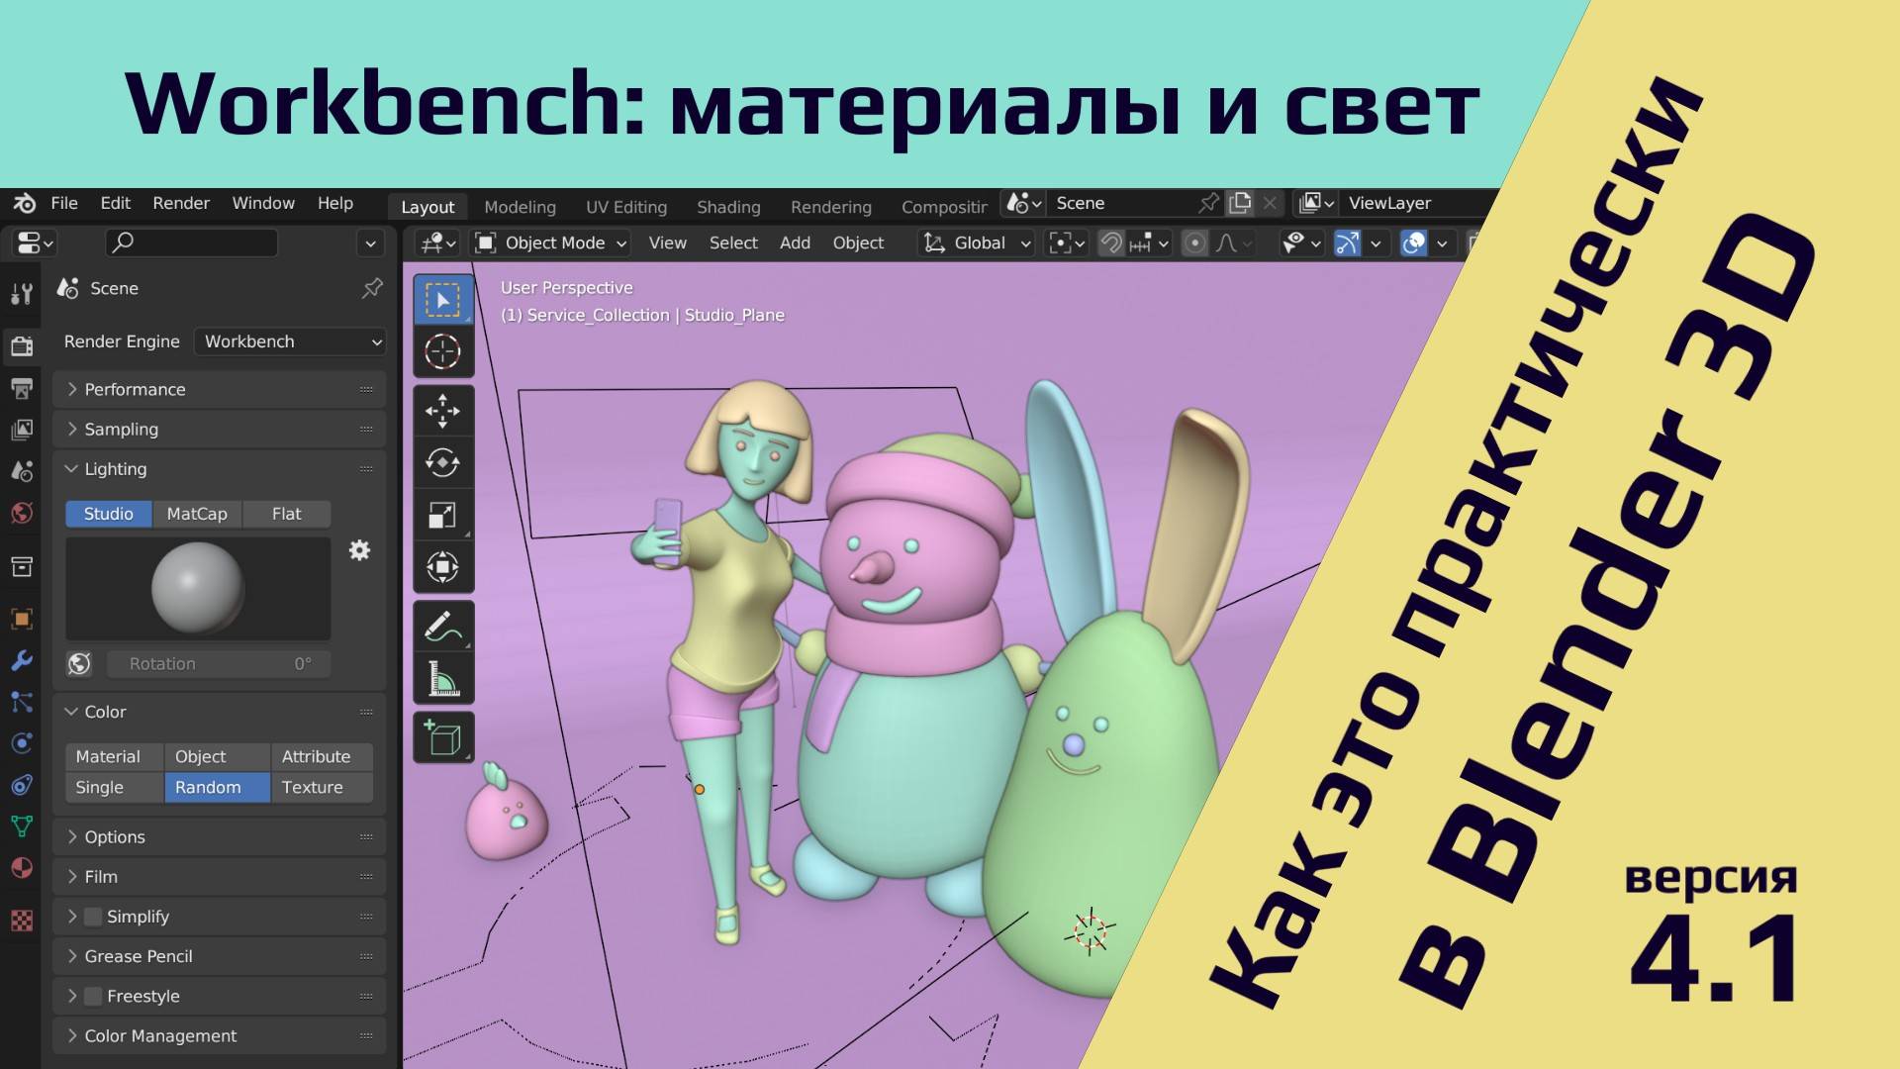
Task: Open the studio light settings gear
Action: pyautogui.click(x=359, y=550)
